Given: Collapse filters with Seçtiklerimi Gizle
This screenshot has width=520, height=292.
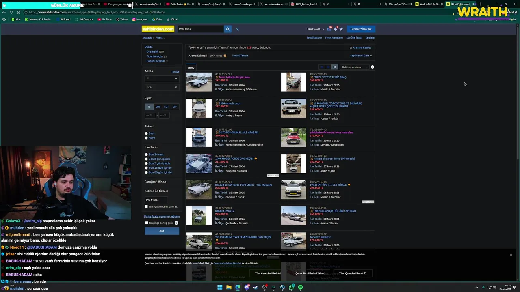Looking at the screenshot, I should coord(361,56).
